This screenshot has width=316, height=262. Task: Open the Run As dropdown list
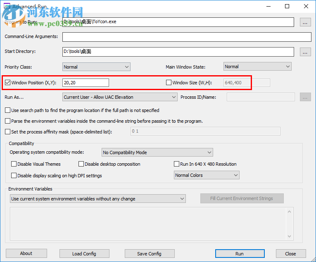tap(120, 97)
